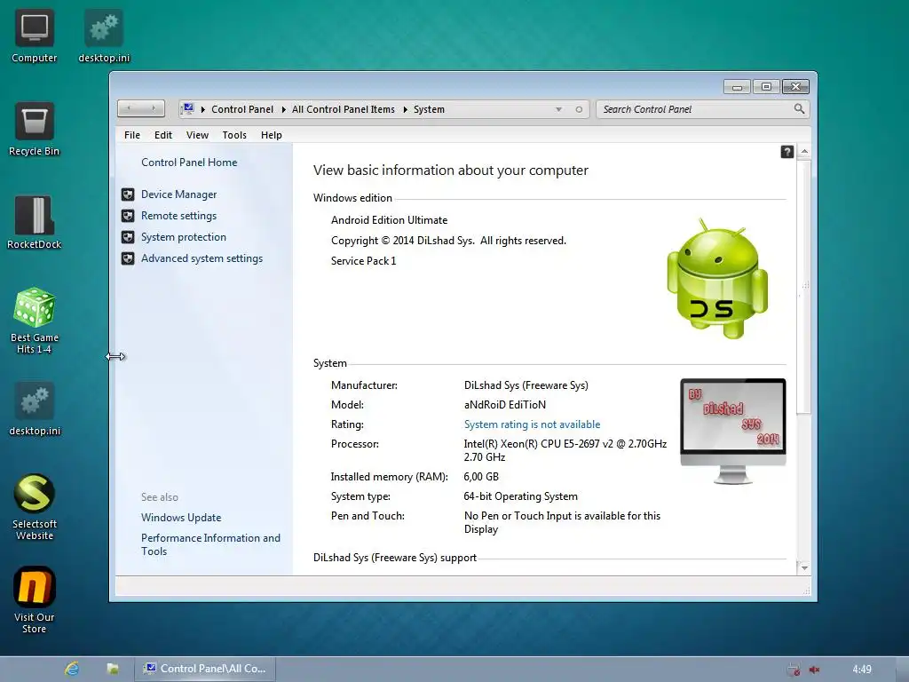Open the Edit menu
Screen dimensions: 909x682
point(163,135)
